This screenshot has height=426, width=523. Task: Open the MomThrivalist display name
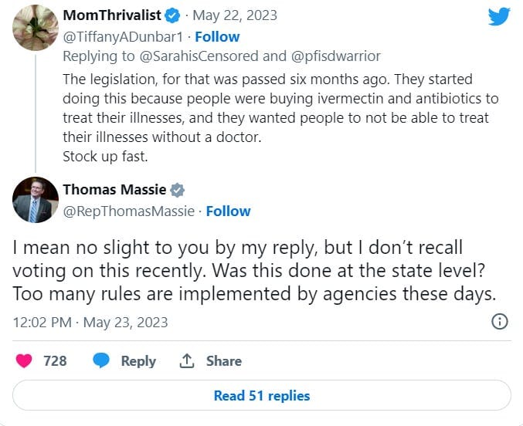tap(112, 15)
